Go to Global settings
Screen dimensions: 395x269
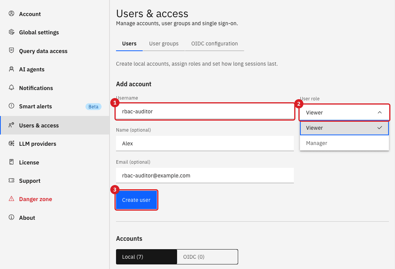pos(55,32)
